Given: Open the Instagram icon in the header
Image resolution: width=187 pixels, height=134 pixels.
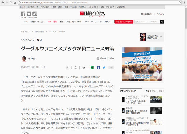Looking at the screenshot, I should point(34,14).
